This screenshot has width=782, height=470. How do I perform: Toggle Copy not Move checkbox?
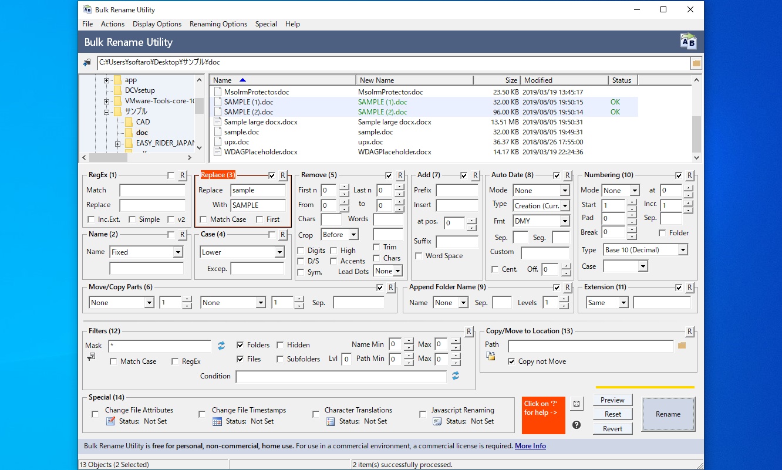(x=511, y=361)
